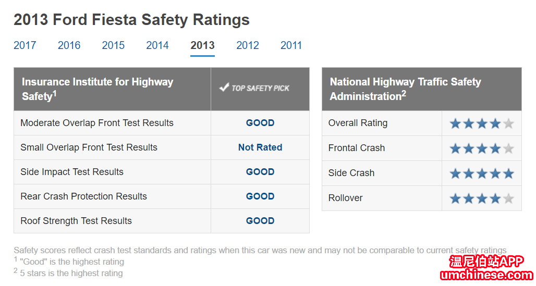Go to the 2012 year tab

[248, 45]
